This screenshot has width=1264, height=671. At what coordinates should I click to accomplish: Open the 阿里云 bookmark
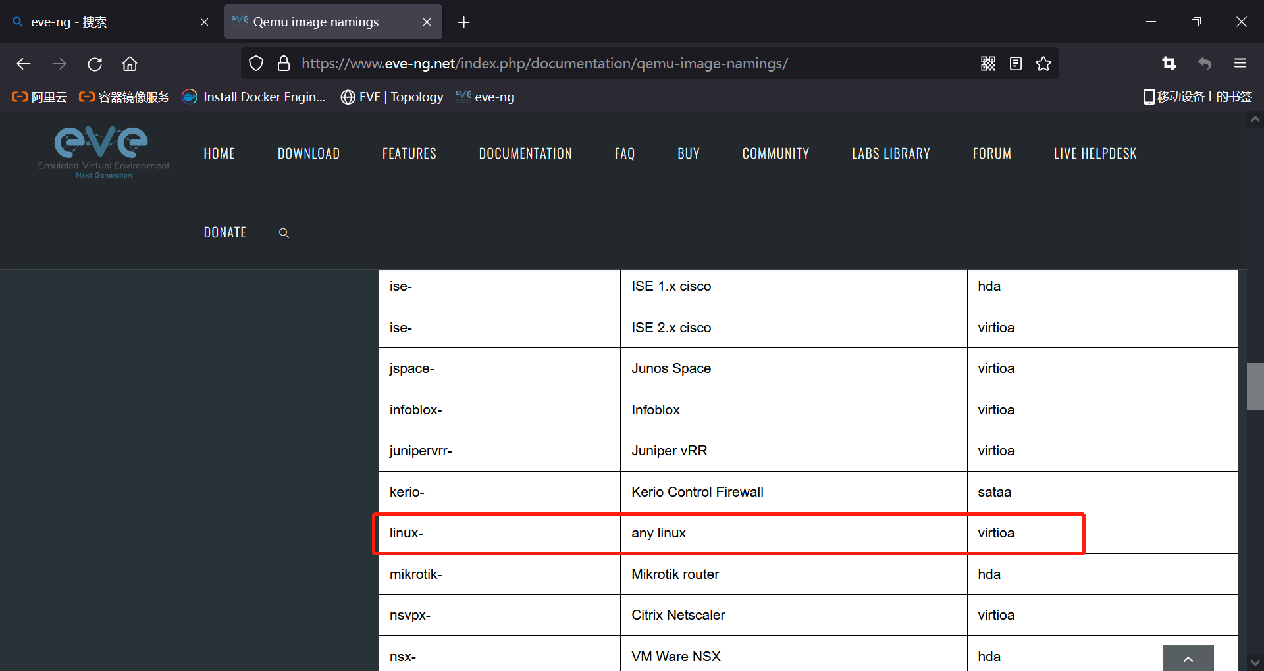click(39, 97)
